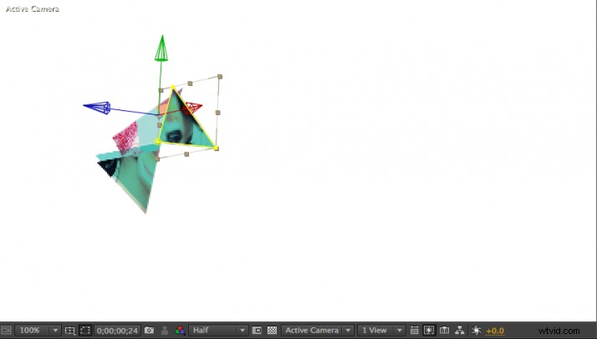Click the lower teal triangle layer
The image size is (597, 339).
[x=131, y=179]
